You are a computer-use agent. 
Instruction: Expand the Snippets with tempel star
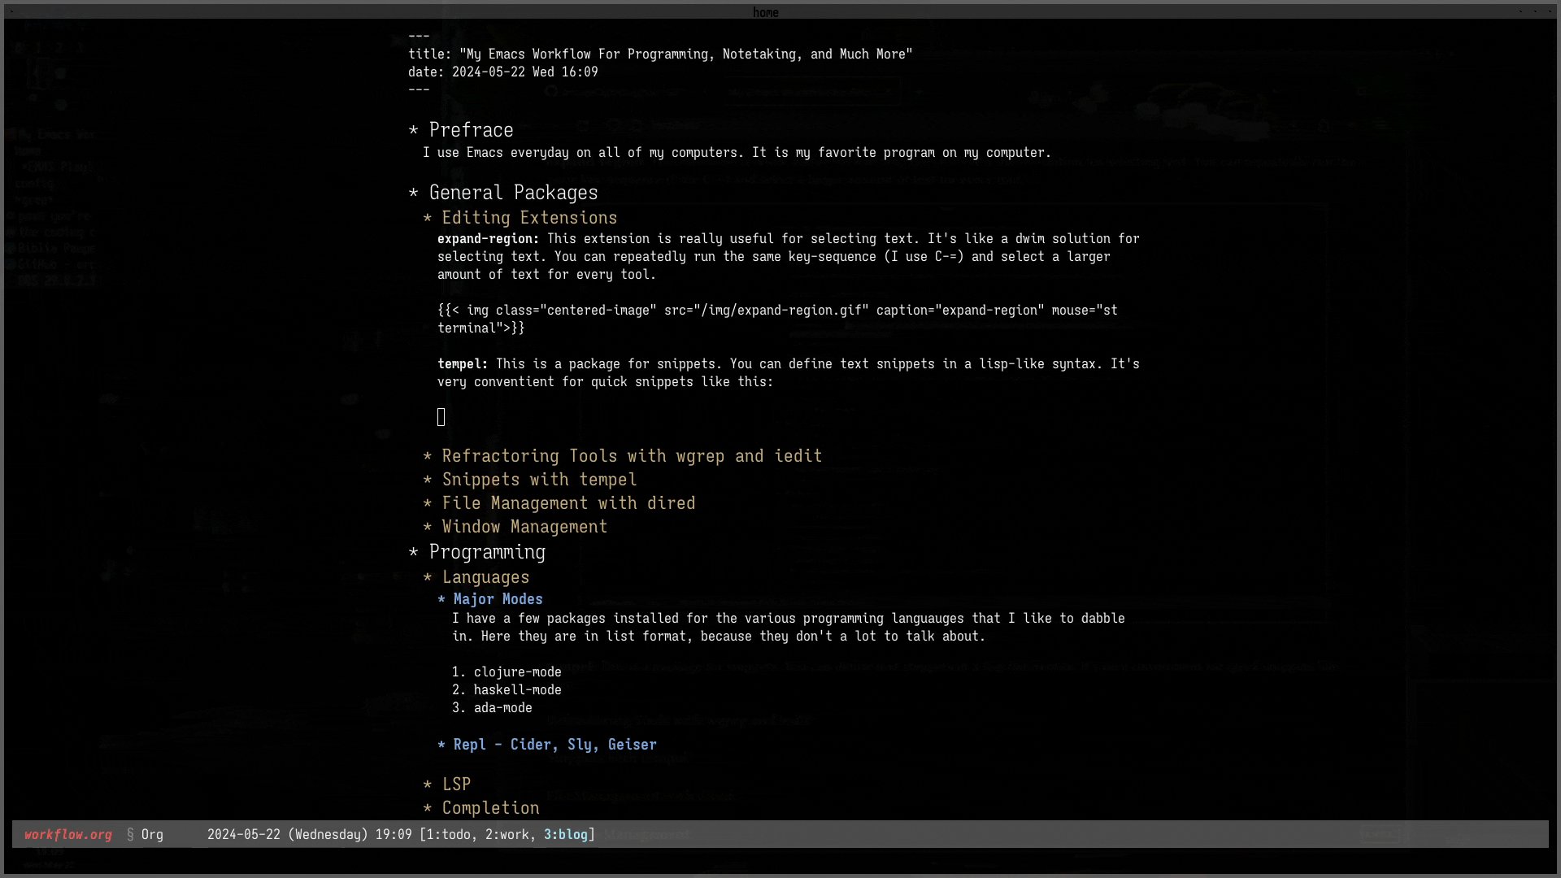point(428,480)
